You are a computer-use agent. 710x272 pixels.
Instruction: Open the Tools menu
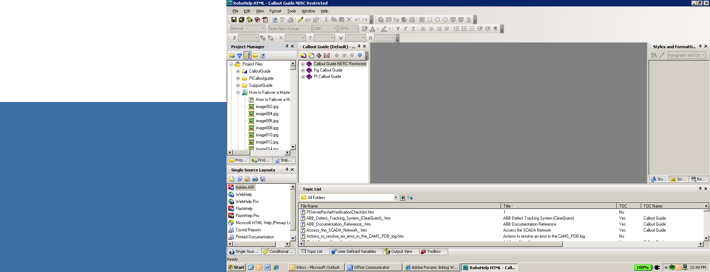coord(292,11)
